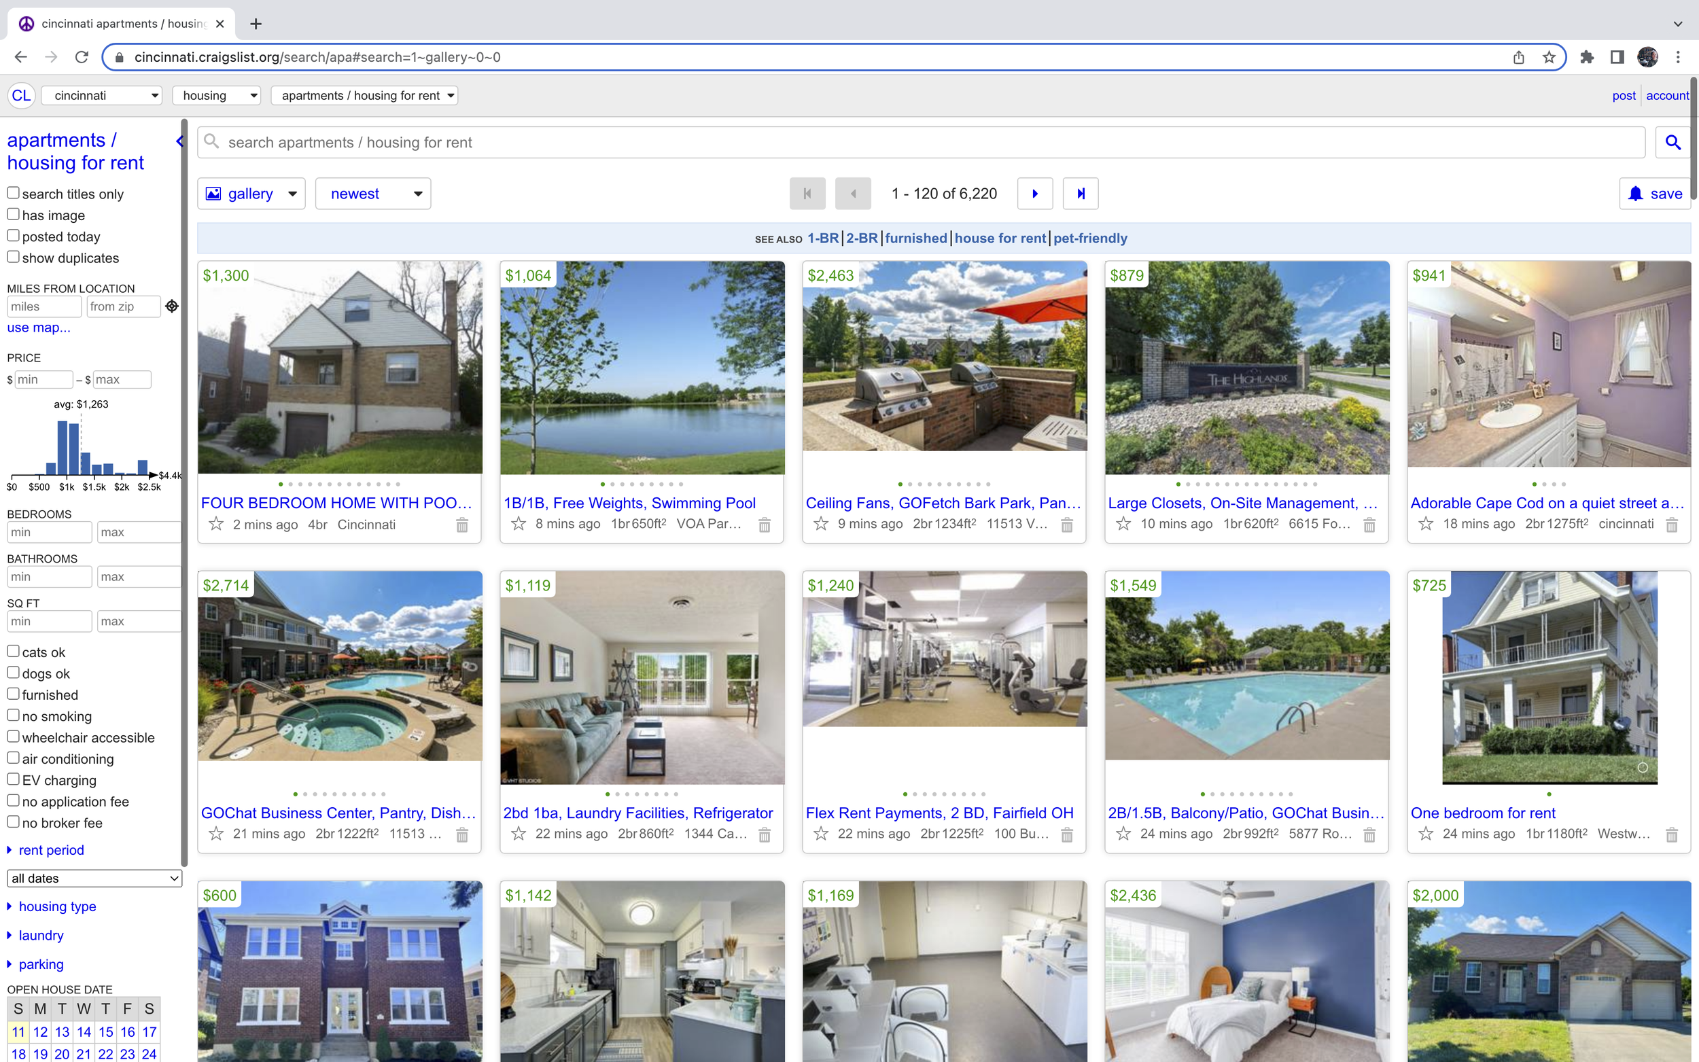
Task: Favorite the One bedroom for rent listing
Action: click(x=1425, y=834)
